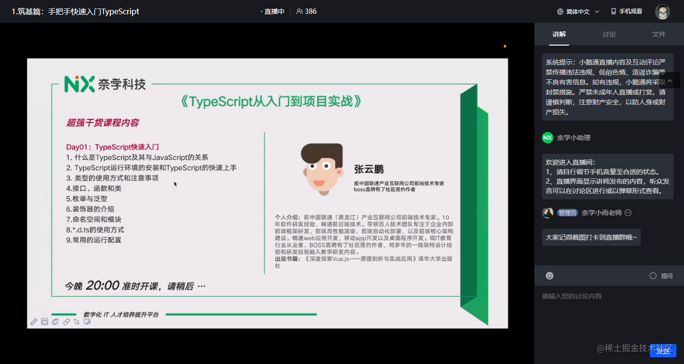Click slide item 9.常用的运行配置
The image size is (684, 364).
(x=94, y=240)
